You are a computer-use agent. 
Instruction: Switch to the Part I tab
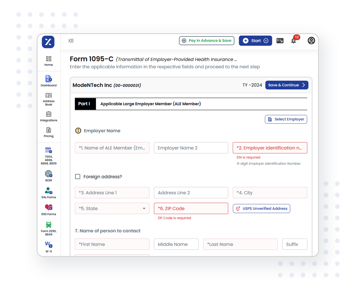(85, 104)
